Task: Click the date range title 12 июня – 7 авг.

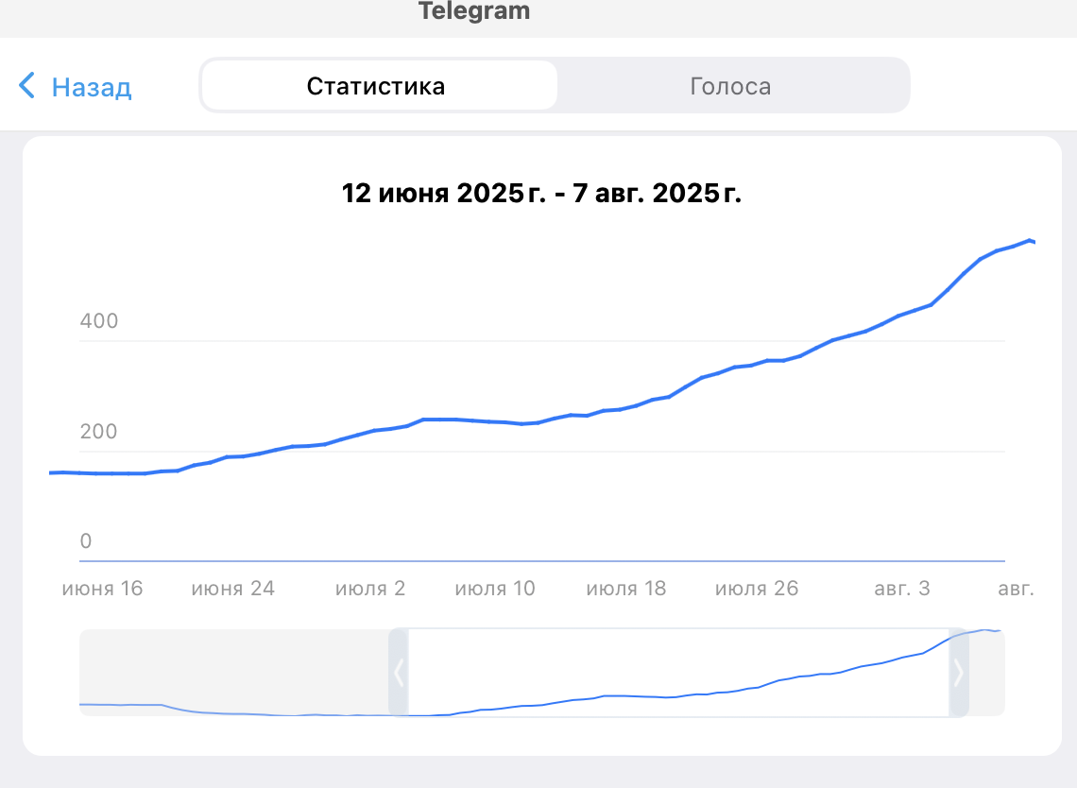Action: coord(541,193)
